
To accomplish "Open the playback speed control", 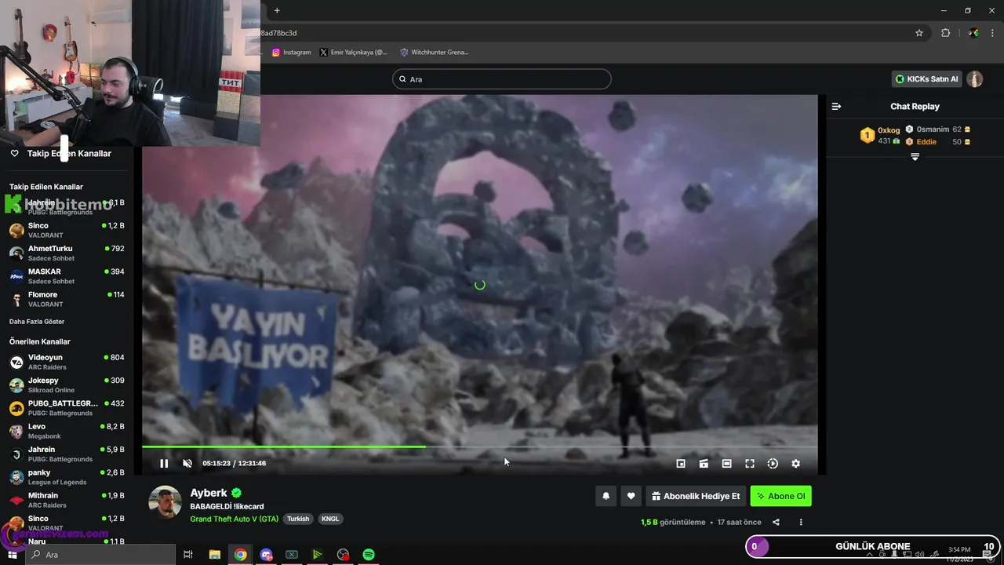I will 773,464.
